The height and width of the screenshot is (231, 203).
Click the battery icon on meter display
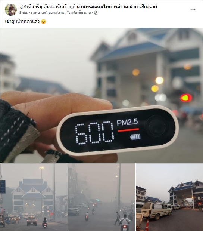135,137
